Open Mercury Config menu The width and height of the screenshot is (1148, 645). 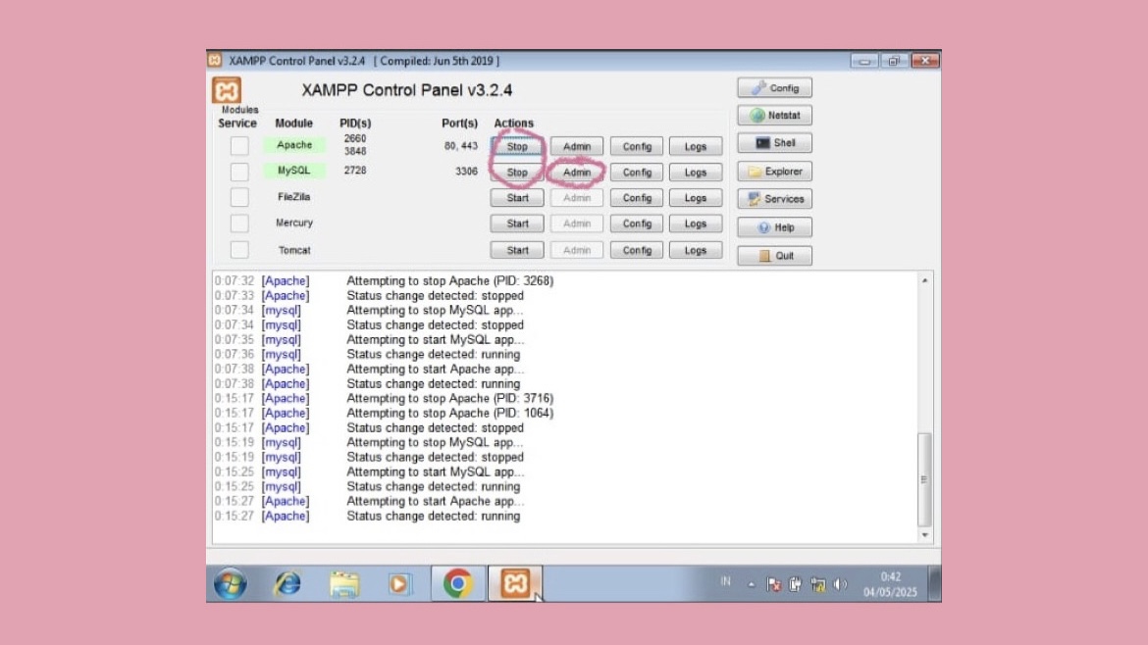637,223
